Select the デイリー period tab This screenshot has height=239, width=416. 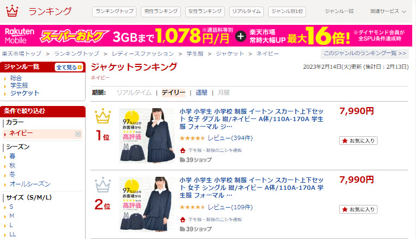[173, 92]
